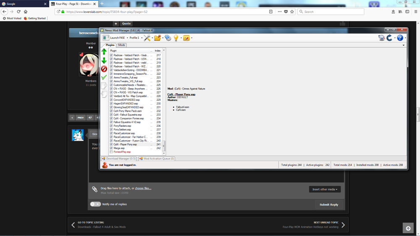Click the import load order page icon
The image size is (420, 236).
(104, 94)
